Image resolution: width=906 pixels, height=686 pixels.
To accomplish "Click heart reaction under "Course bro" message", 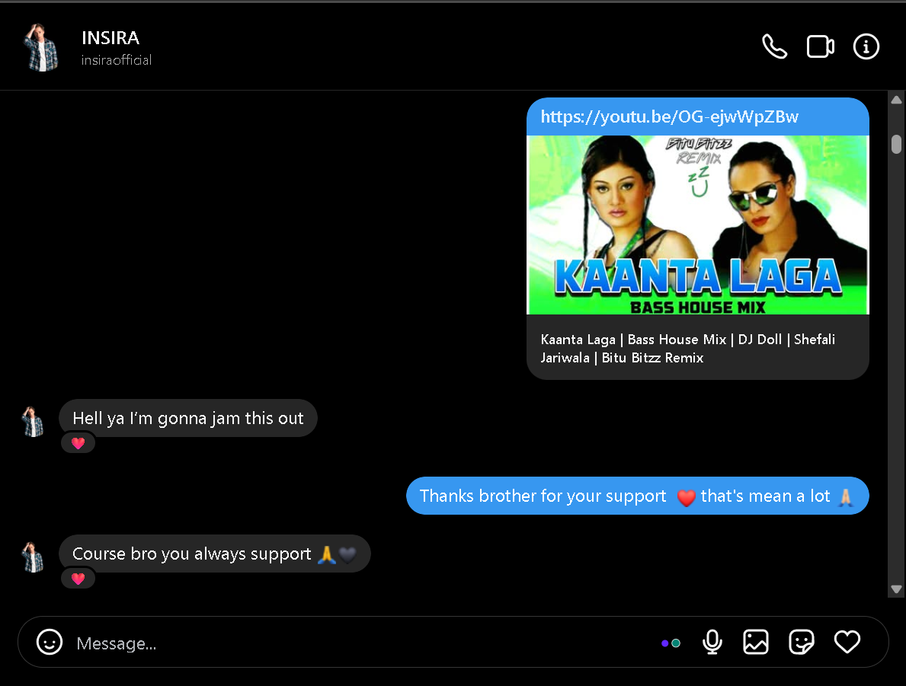I will pos(78,579).
